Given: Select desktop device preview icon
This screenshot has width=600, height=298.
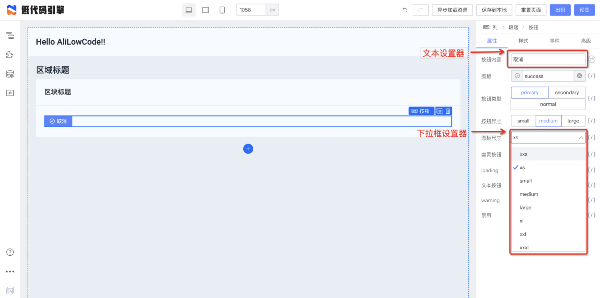Looking at the screenshot, I should (189, 10).
